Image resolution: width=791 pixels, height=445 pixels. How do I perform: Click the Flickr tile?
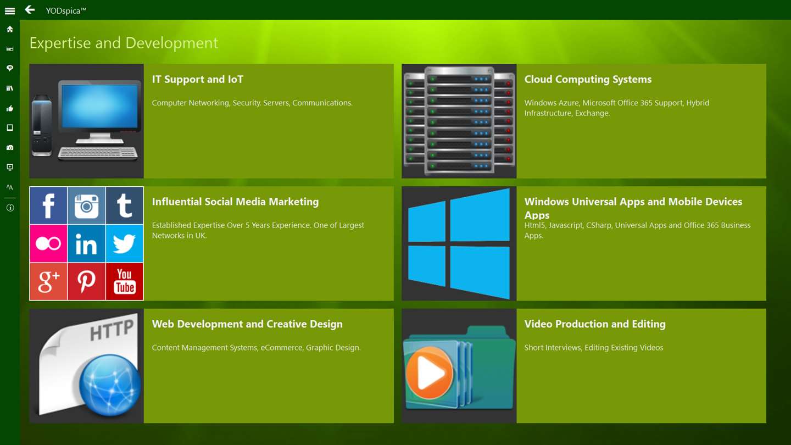(48, 243)
